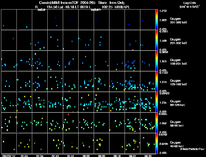The image size is (206, 157).
Task: Click the 07:25 time axis label
Action: [x=24, y=156]
